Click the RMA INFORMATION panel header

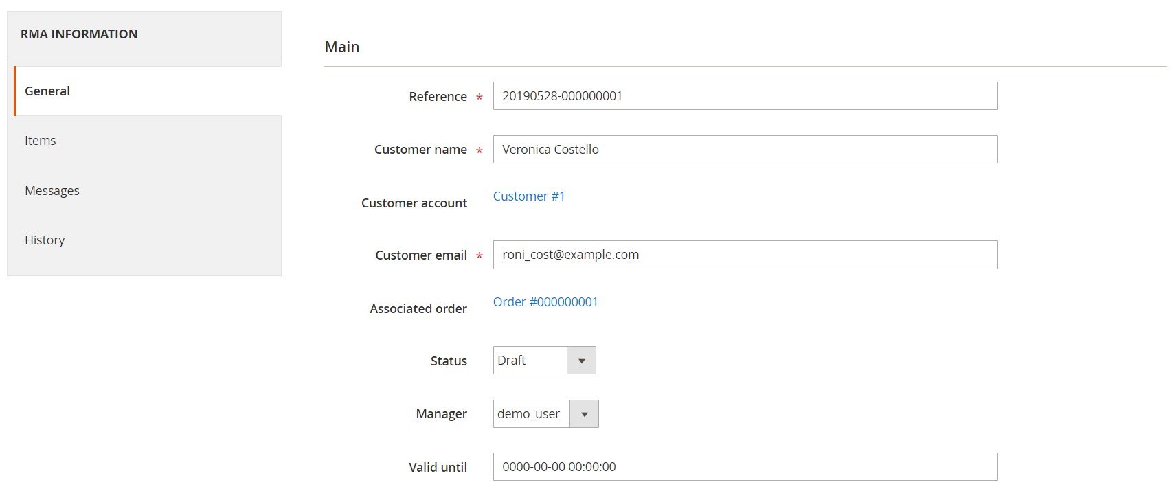click(79, 34)
